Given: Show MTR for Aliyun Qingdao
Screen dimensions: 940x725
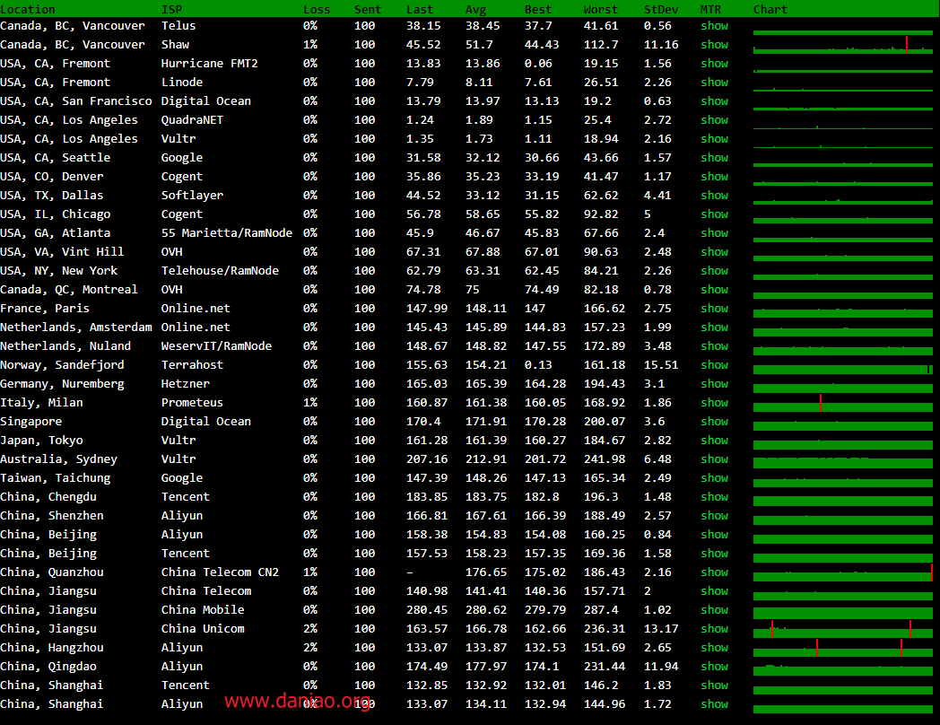Looking at the screenshot, I should [x=714, y=667].
